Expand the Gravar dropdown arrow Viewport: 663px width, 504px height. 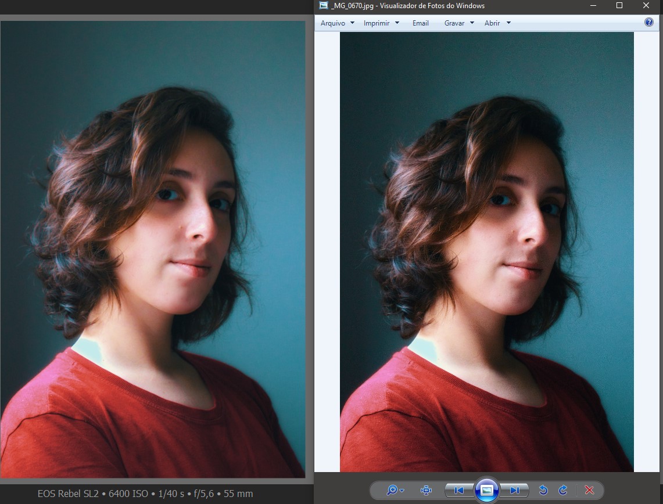[472, 23]
